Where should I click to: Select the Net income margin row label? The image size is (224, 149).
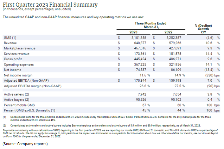coord(18,75)
